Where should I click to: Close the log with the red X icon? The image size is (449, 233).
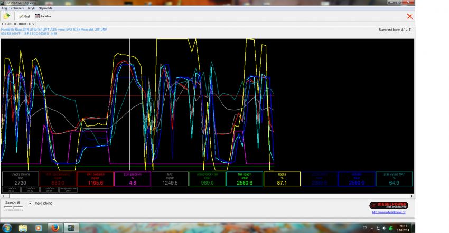[409, 16]
